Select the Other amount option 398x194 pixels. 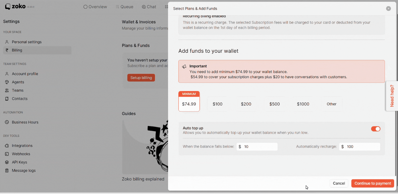pos(331,104)
